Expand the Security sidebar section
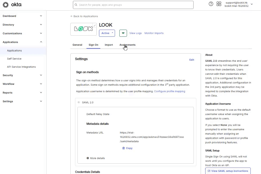The height and width of the screenshot is (174, 261). pos(22,75)
